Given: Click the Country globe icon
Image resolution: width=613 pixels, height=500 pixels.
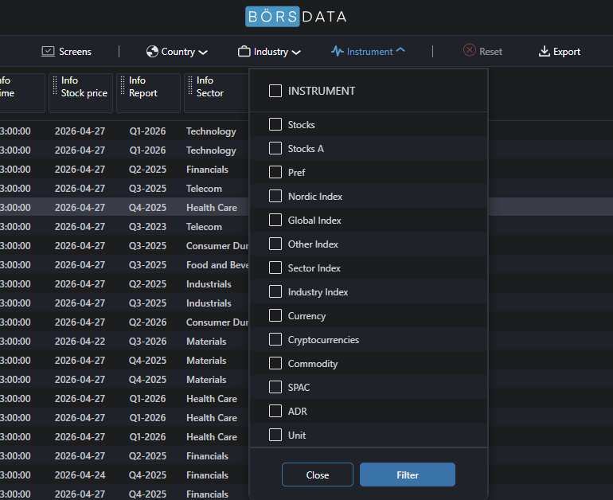Looking at the screenshot, I should [x=152, y=52].
